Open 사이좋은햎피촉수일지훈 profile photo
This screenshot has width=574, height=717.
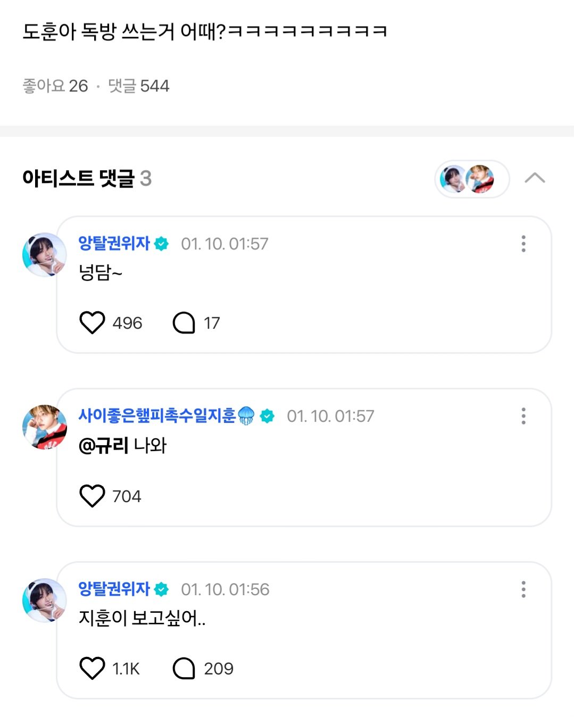(45, 427)
